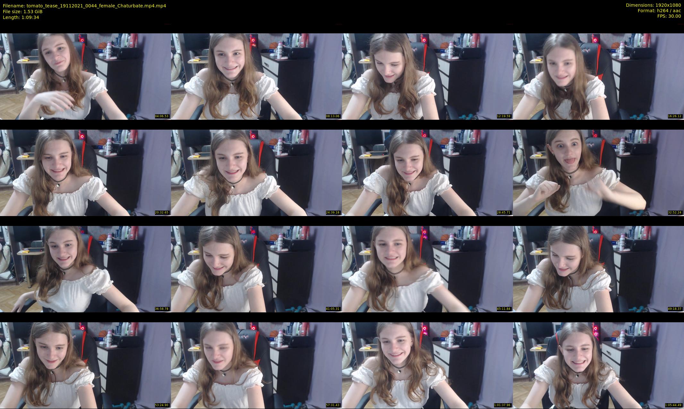Click the final frame at 1:05:44.49
This screenshot has width=684, height=409.
(x=598, y=365)
